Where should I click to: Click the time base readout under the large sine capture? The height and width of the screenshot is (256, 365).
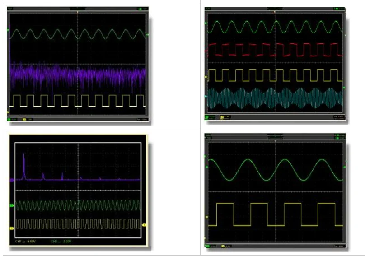pyautogui.click(x=339, y=246)
